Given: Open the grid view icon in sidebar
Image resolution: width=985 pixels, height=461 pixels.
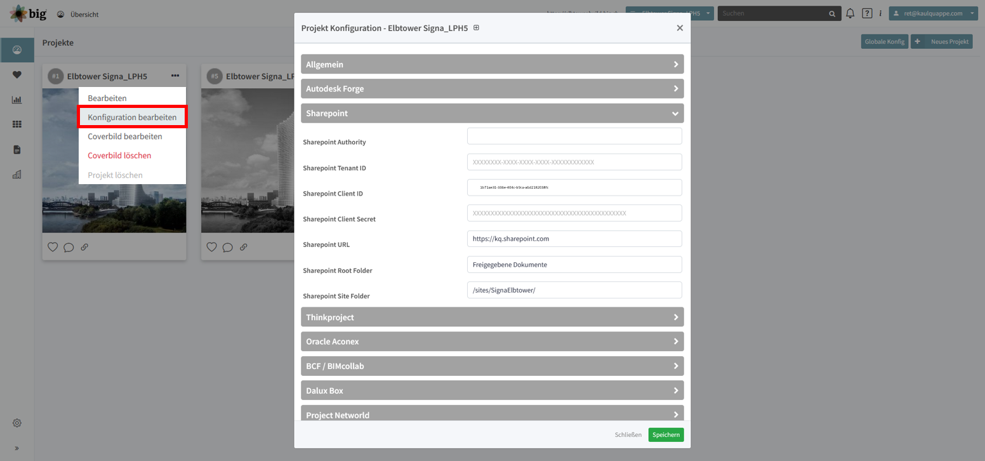Looking at the screenshot, I should (17, 124).
